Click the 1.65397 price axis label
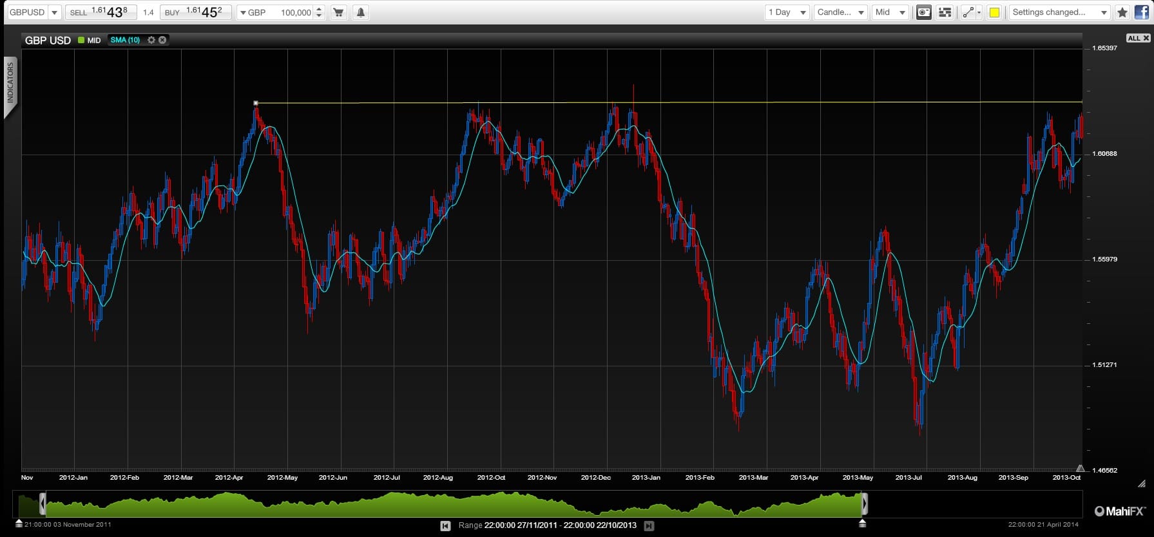Image resolution: width=1154 pixels, height=537 pixels. [x=1104, y=48]
